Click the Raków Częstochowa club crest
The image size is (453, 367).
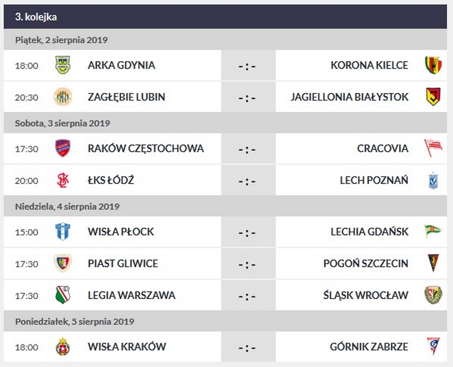[x=62, y=148]
